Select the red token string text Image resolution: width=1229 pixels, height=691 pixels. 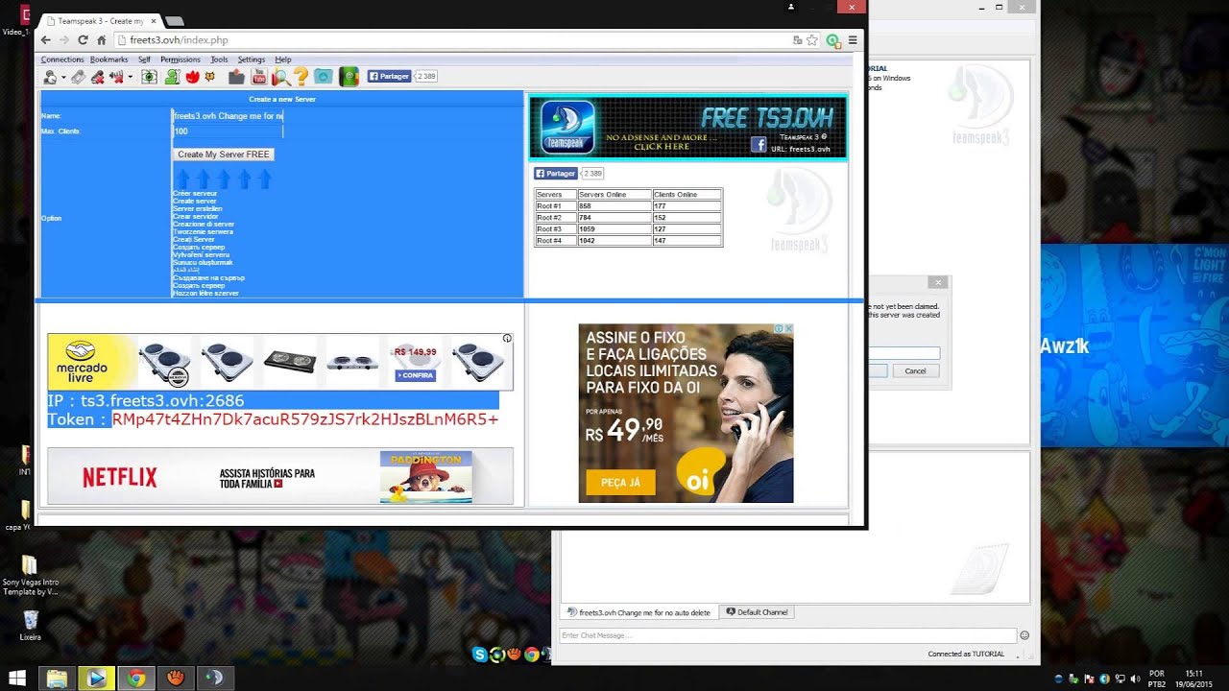[305, 419]
